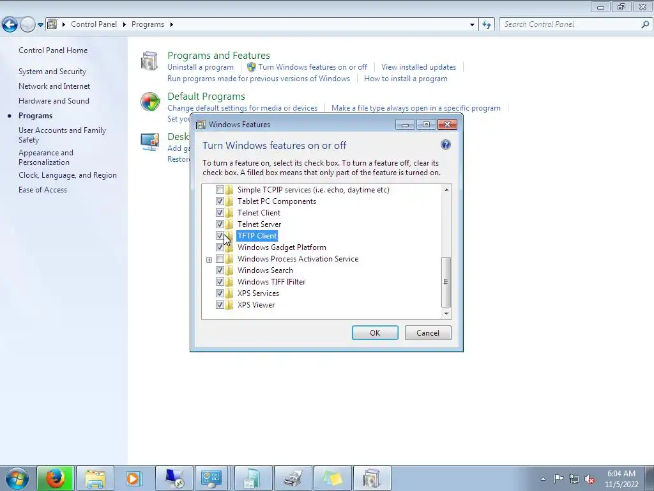Viewport: 654px width, 491px height.
Task: Open Windows Media Player taskbar icon
Action: pyautogui.click(x=133, y=478)
